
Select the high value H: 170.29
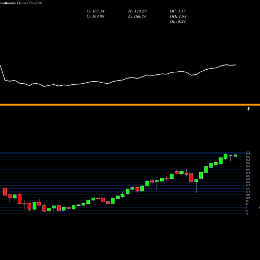137,11
